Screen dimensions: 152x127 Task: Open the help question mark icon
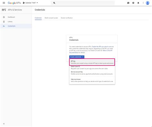point(133,3)
